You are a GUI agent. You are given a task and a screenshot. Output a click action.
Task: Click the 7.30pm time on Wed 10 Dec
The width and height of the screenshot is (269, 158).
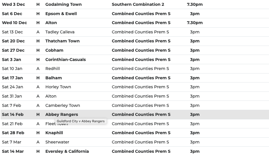[x=195, y=23]
